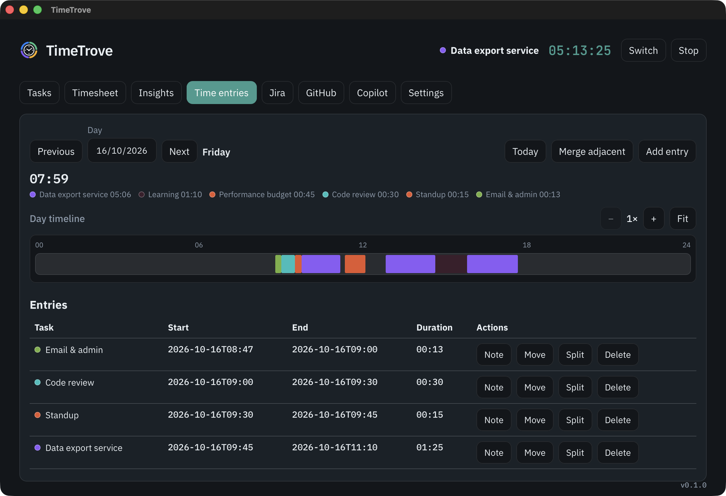726x496 pixels.
Task: Open the Insights tab
Action: 156,93
